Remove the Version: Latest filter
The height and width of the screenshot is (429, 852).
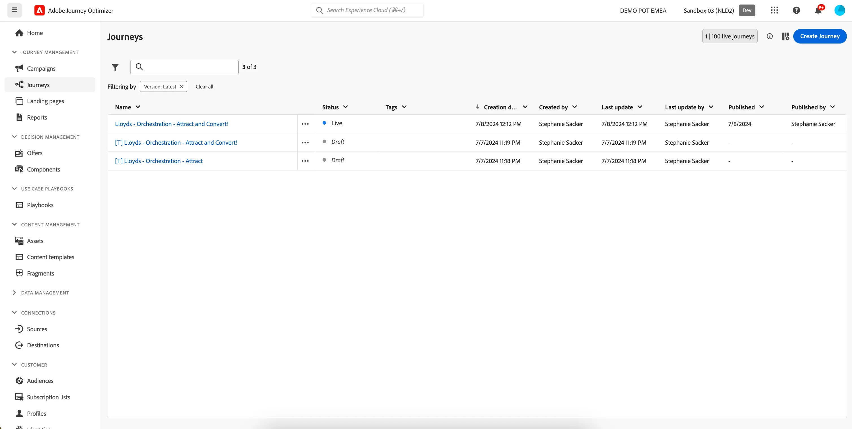pyautogui.click(x=182, y=87)
